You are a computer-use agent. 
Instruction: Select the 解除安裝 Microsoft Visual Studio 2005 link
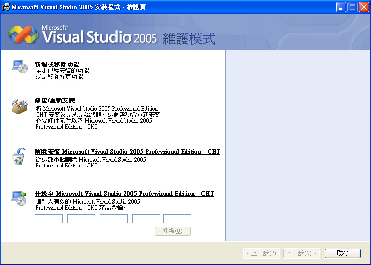click(127, 152)
